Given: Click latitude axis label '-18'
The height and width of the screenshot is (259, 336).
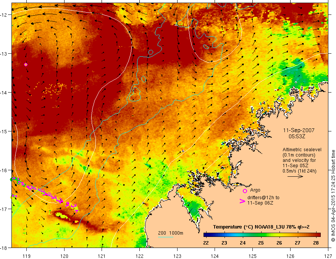Looking at the screenshot, I should point(4,248).
